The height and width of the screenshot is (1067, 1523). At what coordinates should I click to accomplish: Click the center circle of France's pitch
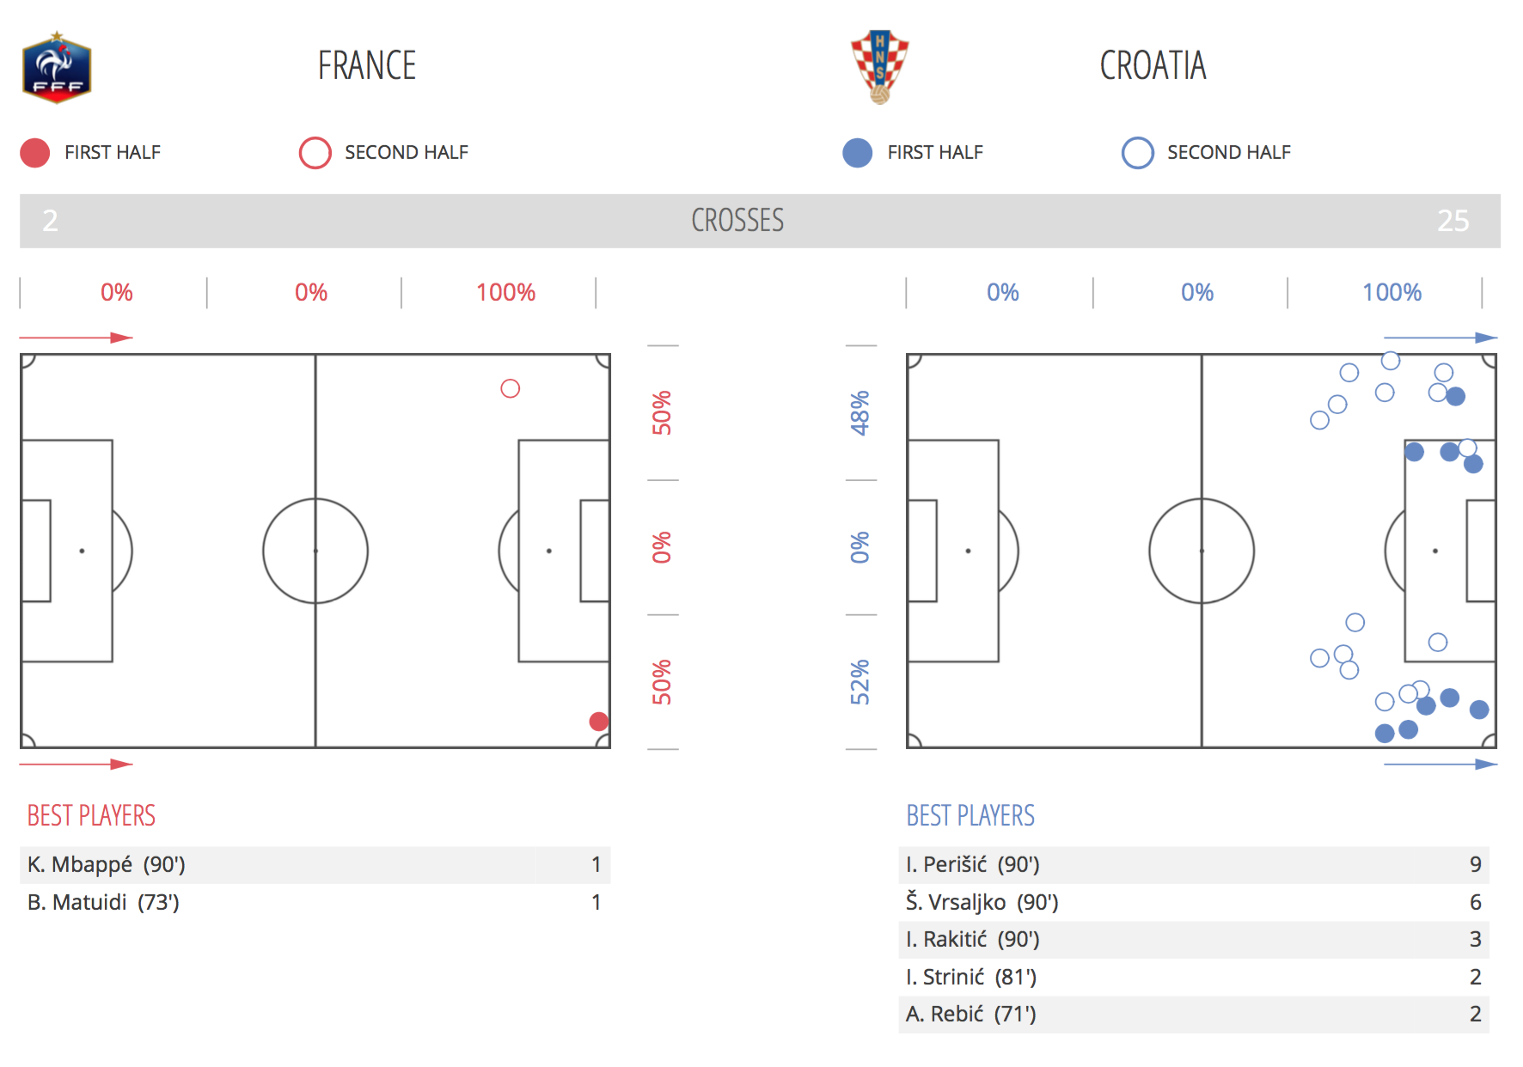315,551
